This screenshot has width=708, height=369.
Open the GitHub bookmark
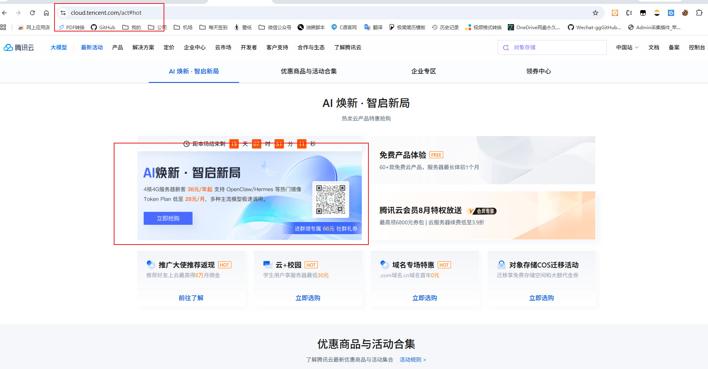103,27
